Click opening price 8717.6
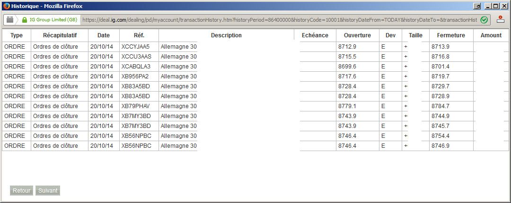 coord(347,76)
